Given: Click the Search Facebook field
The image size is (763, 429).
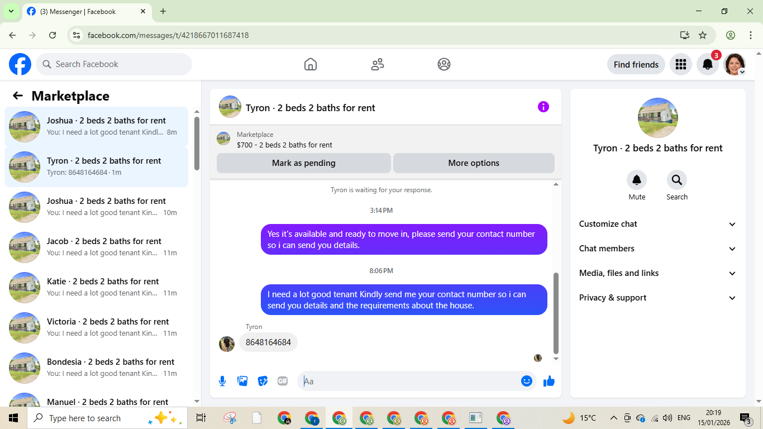Looking at the screenshot, I should tap(114, 64).
